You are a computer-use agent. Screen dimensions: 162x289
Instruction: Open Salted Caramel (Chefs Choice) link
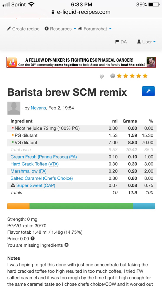(42, 178)
